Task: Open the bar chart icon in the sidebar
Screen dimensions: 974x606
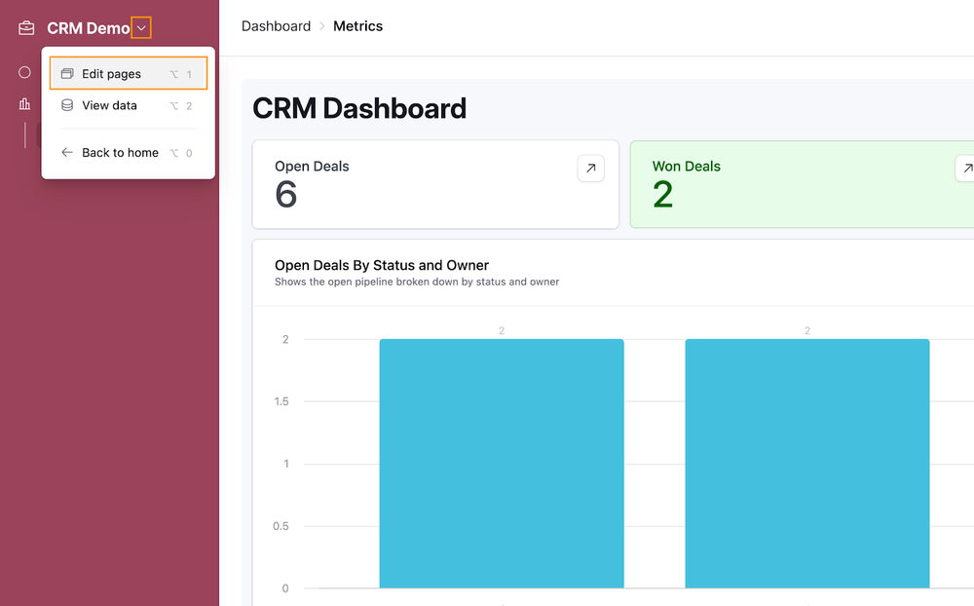Action: tap(24, 104)
